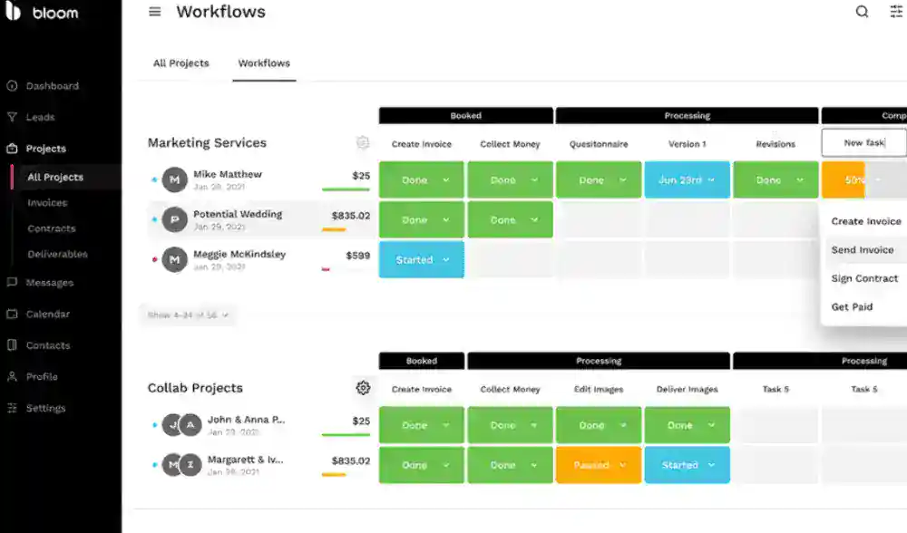Click the Contacts book icon
The image size is (907, 533).
point(12,345)
